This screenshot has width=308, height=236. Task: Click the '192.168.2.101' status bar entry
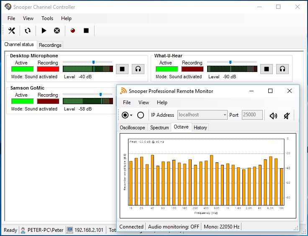tap(89, 230)
